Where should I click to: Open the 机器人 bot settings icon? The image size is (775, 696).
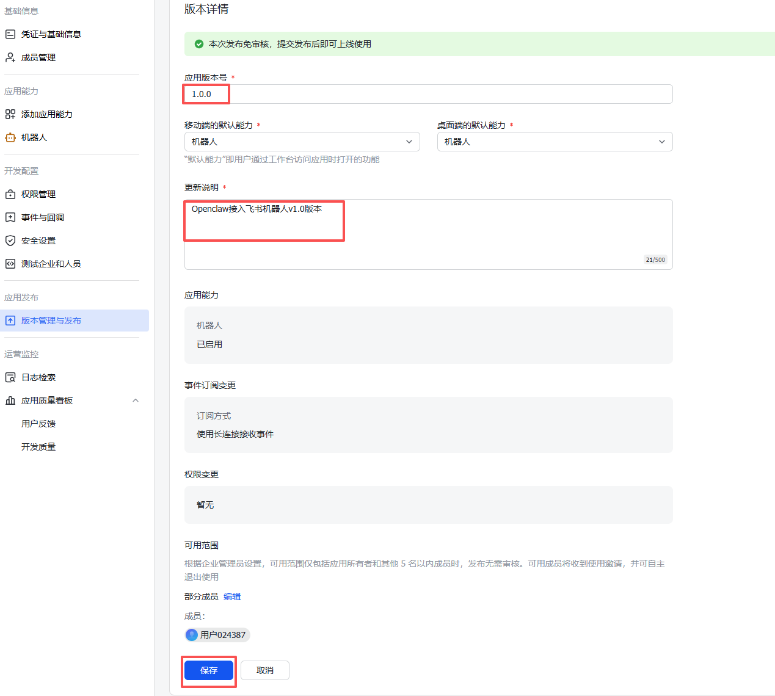tap(10, 137)
